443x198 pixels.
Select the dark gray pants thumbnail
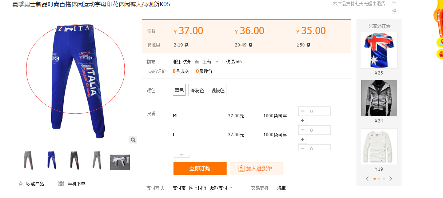pos(74,160)
